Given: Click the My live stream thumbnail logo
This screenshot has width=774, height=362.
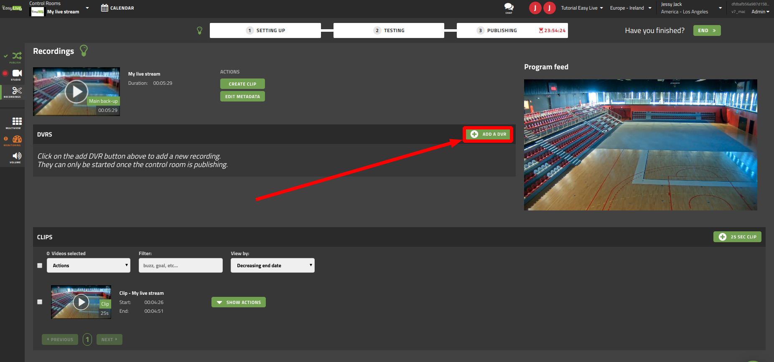Looking at the screenshot, I should [37, 12].
